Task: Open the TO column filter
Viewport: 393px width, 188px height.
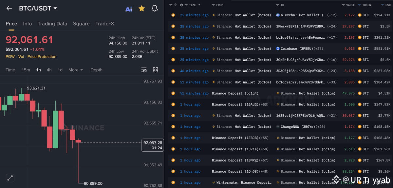Action: 277,5
